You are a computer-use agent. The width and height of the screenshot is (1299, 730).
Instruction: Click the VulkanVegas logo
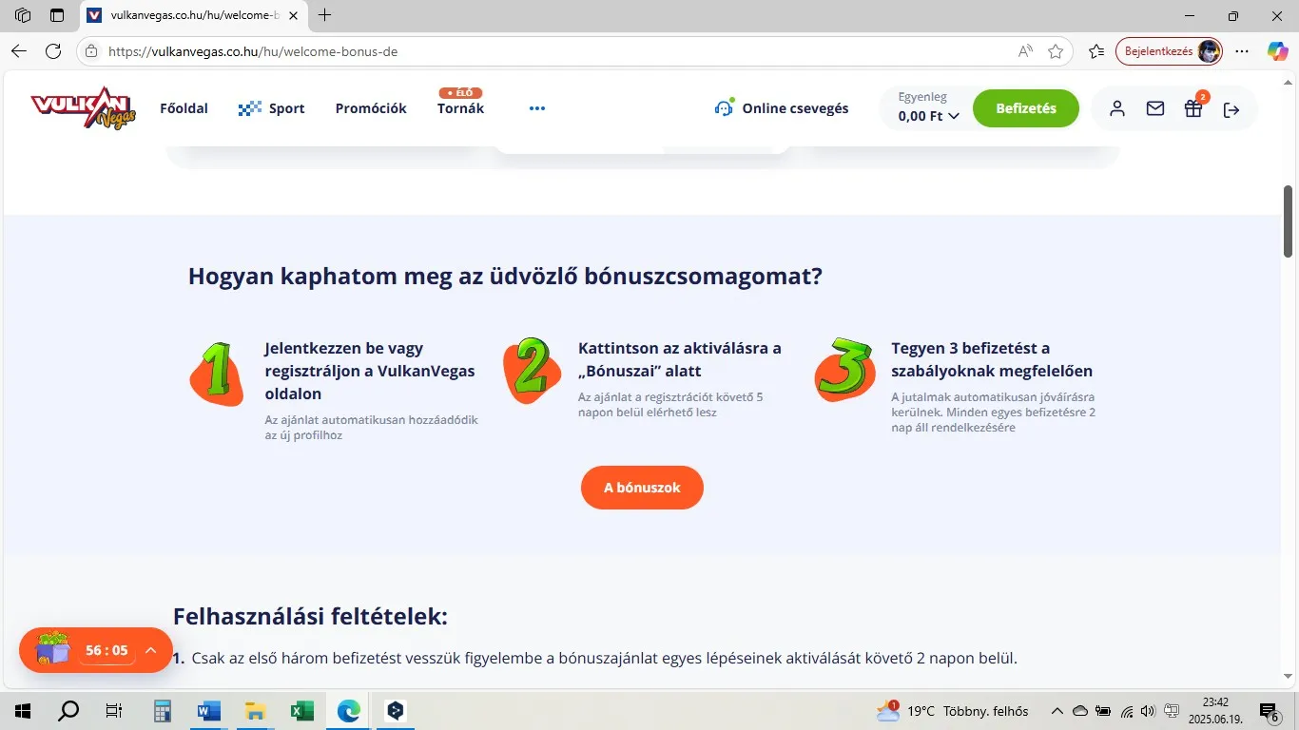[84, 108]
